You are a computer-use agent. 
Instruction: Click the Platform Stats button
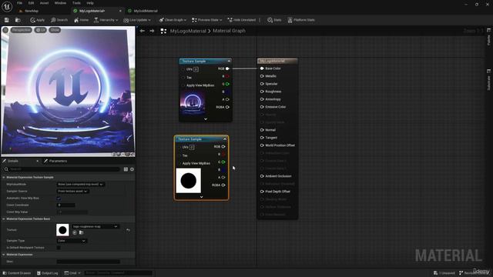click(301, 20)
